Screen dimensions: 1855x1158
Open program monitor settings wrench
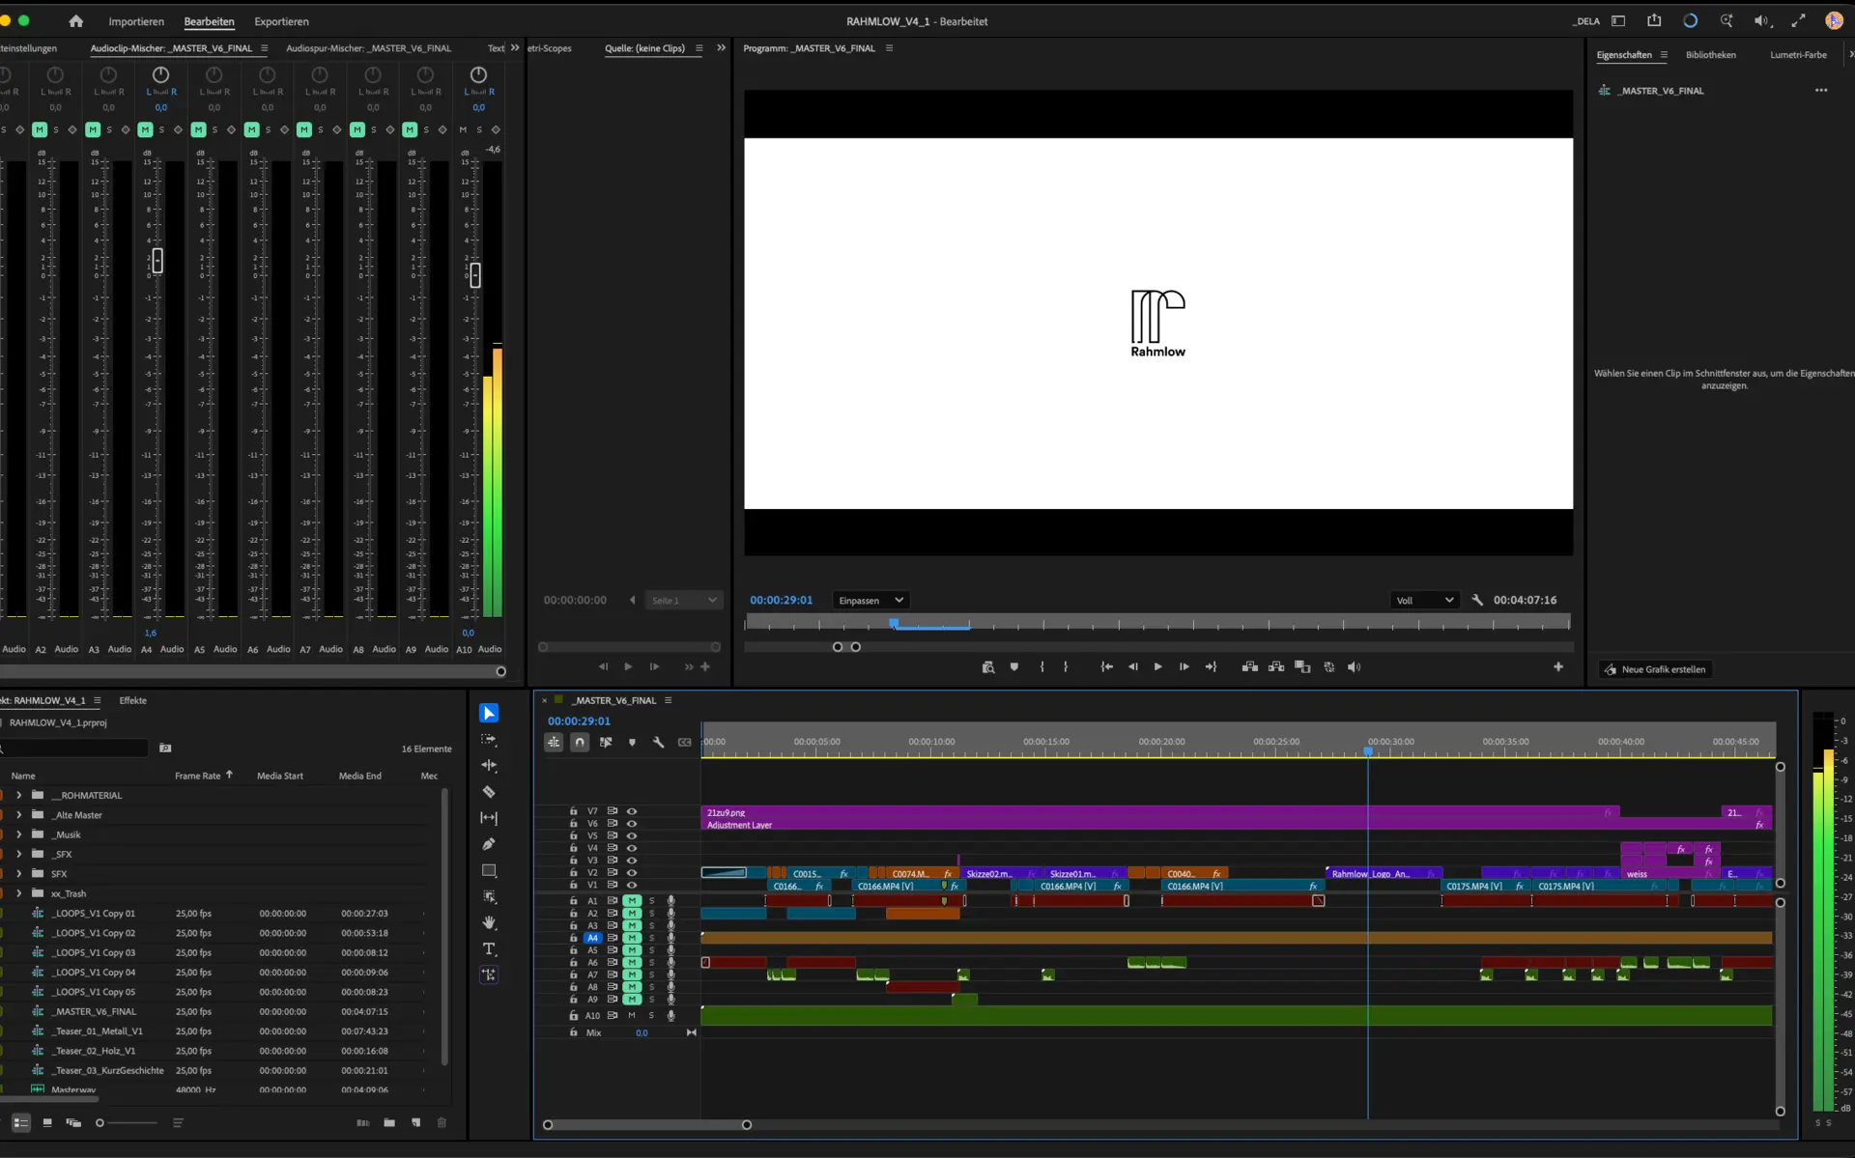(1477, 600)
